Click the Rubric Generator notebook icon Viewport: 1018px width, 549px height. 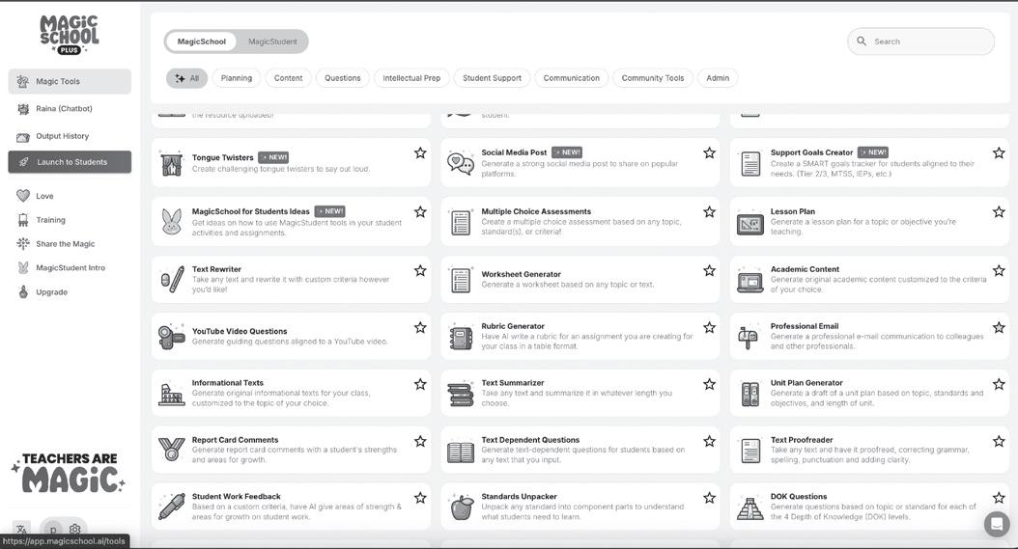point(461,338)
